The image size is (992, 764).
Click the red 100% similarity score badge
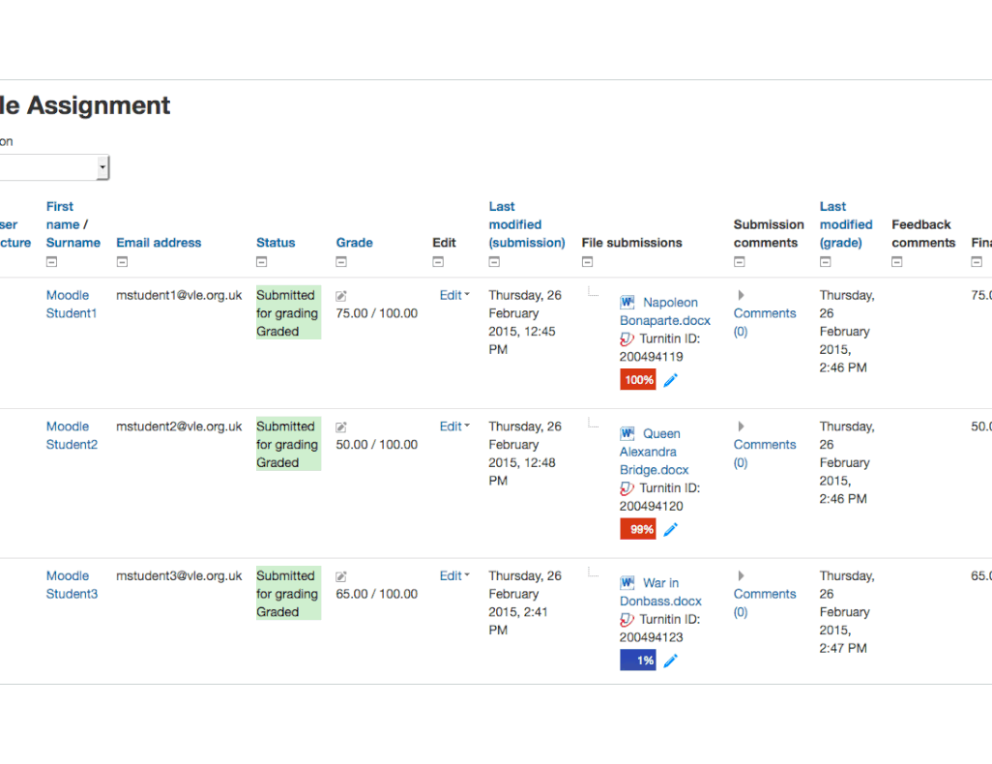pyautogui.click(x=638, y=379)
